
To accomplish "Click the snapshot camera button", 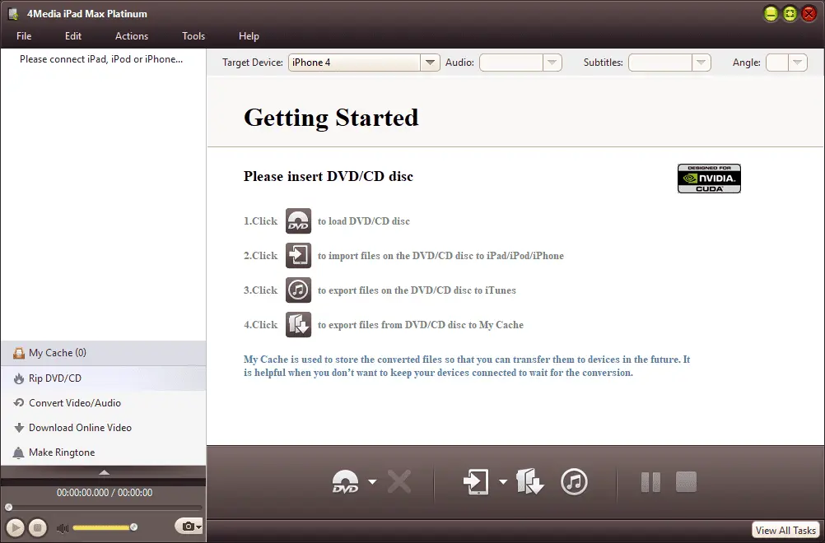I will tap(187, 527).
